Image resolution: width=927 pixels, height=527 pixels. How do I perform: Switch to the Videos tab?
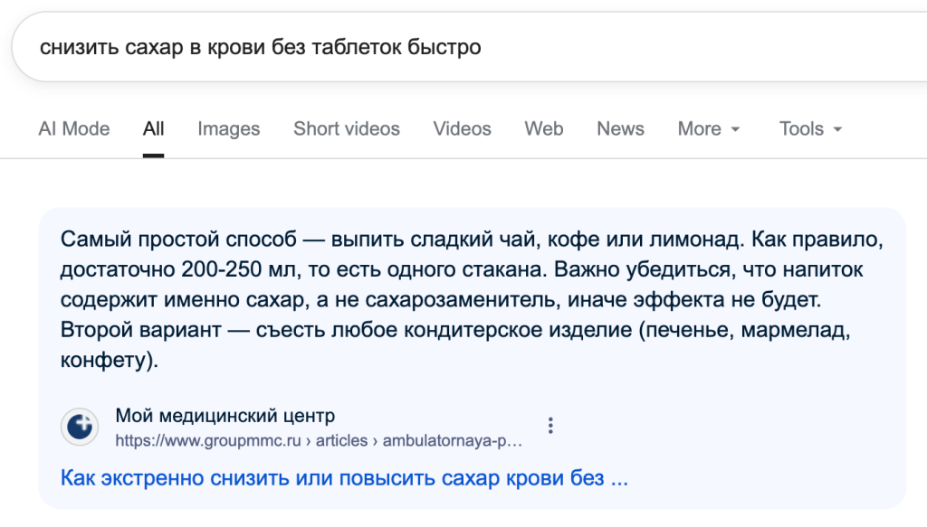point(462,128)
